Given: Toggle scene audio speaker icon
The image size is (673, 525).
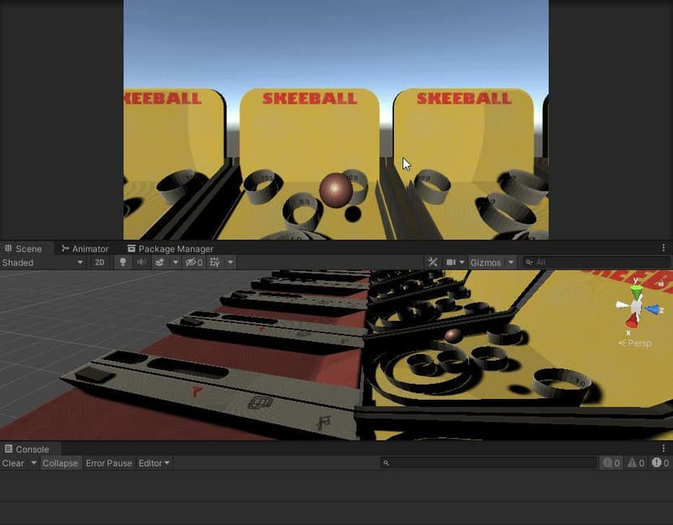Looking at the screenshot, I should coord(141,262).
